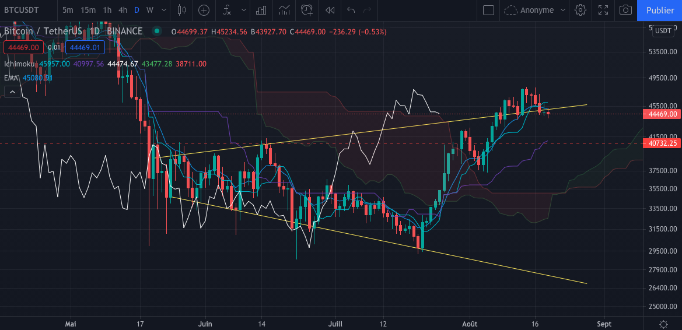Viewport: 682px width, 330px height.
Task: Start bar Replay with the rewind icon
Action: click(330, 10)
